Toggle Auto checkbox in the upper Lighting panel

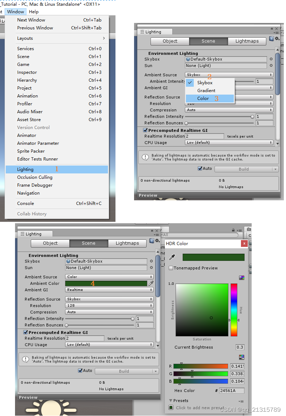(200, 169)
